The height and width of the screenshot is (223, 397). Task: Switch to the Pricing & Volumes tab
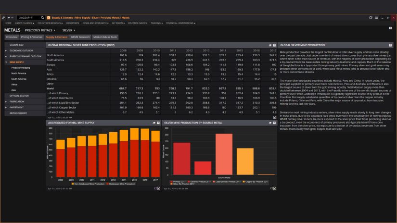(x=32, y=37)
